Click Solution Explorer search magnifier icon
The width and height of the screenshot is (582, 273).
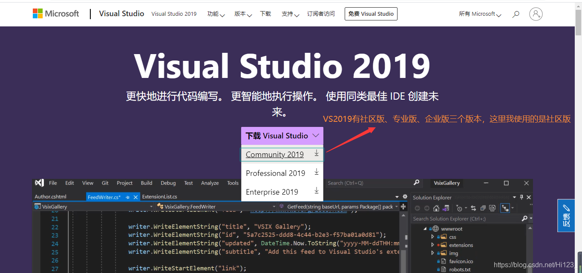point(525,218)
